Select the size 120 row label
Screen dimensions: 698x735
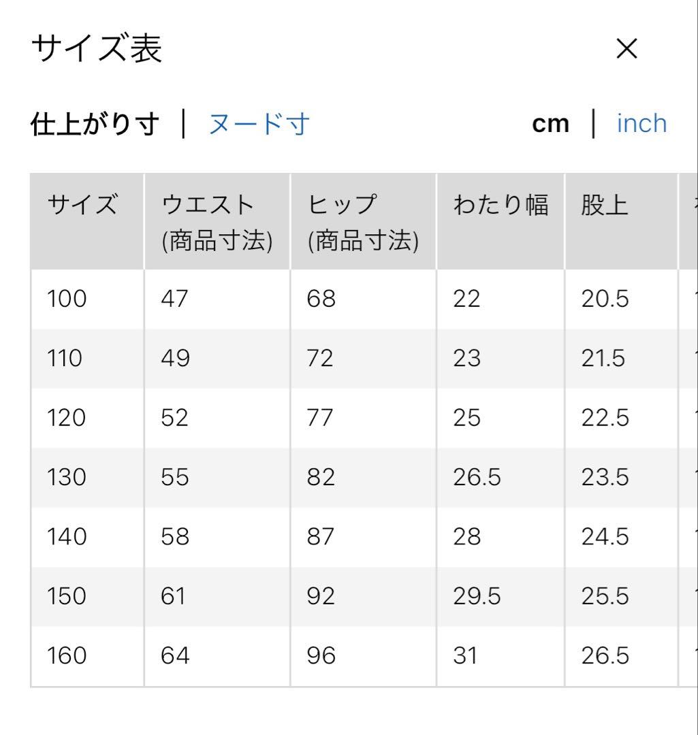(67, 418)
